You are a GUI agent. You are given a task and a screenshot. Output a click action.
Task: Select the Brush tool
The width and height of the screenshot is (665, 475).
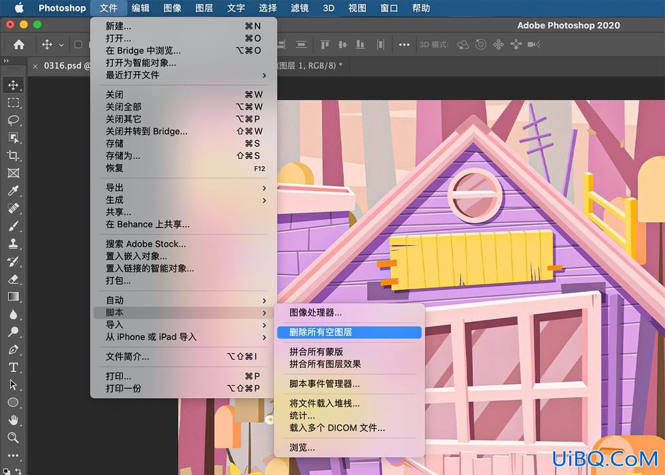(x=13, y=226)
